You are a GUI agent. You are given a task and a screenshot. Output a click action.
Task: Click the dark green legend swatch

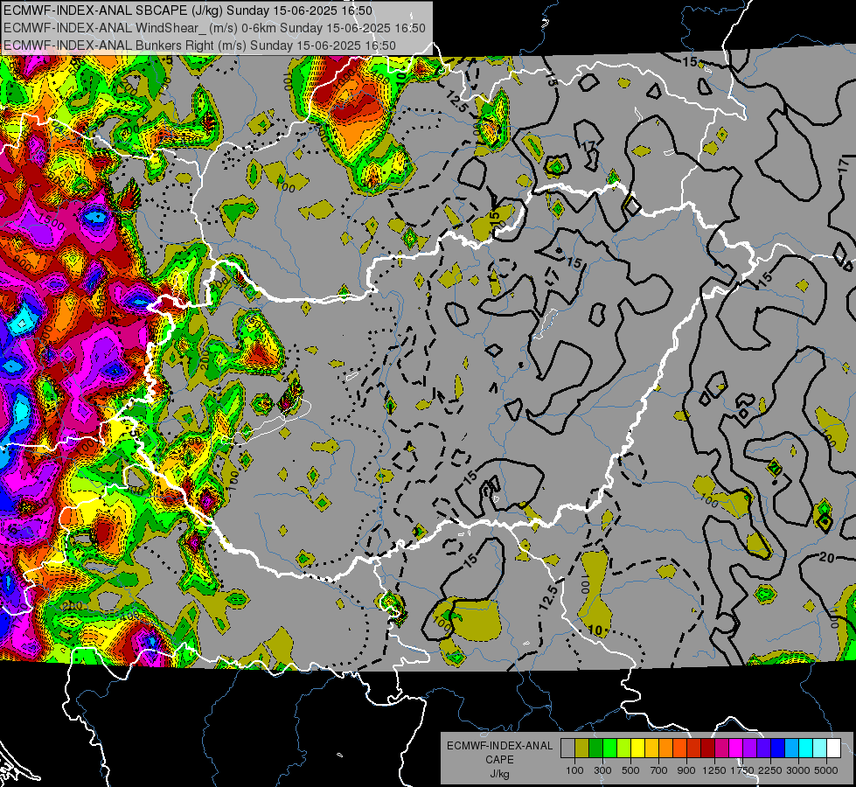pos(595,748)
